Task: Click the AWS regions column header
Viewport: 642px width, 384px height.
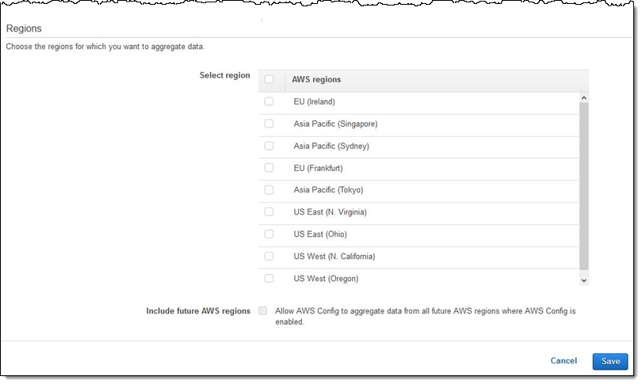Action: 317,80
